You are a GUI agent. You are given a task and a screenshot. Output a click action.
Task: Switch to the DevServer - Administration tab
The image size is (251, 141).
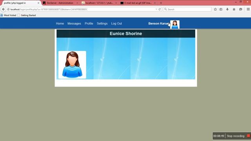click(x=60, y=3)
